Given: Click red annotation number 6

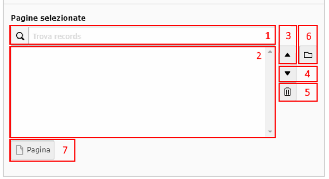Looking at the screenshot, I should click(x=309, y=36).
